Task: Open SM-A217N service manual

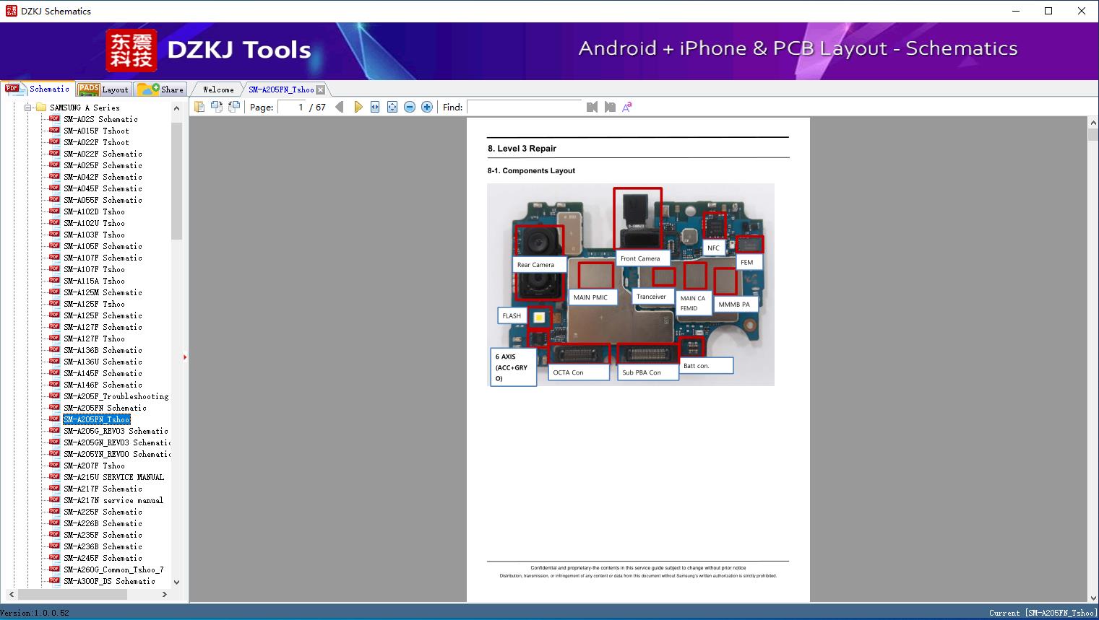Action: [113, 500]
